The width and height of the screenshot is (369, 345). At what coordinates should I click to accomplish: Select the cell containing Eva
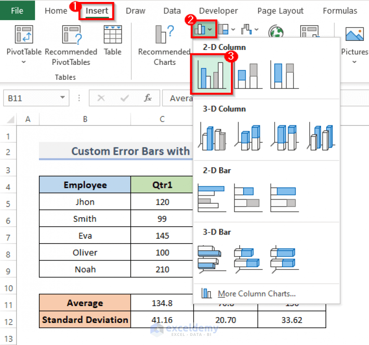pyautogui.click(x=85, y=235)
